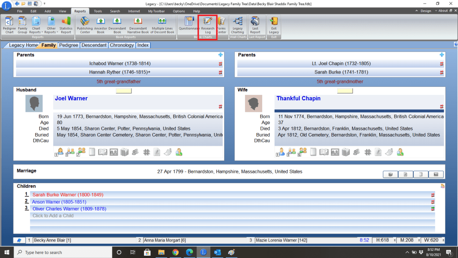Open the Publishing Center

tap(84, 26)
